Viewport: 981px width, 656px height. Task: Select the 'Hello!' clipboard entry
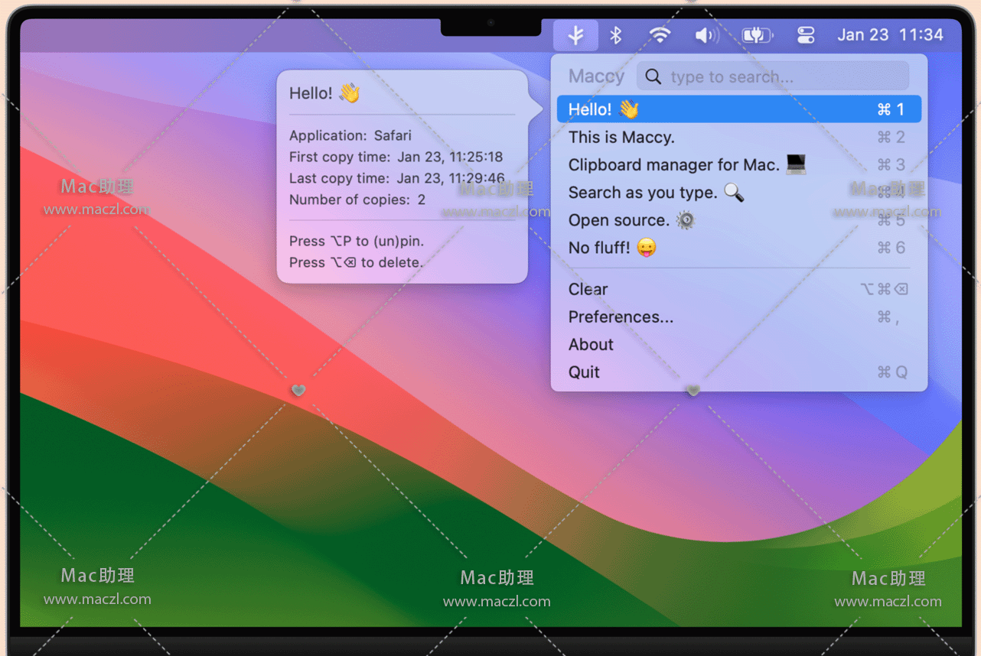pos(738,109)
